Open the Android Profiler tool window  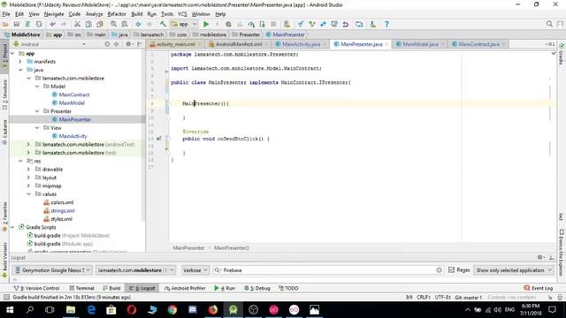coord(185,288)
